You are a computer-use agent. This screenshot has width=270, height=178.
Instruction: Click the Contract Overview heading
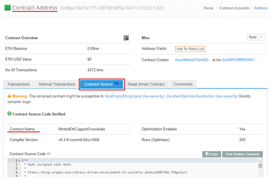pyautogui.click(x=22, y=38)
